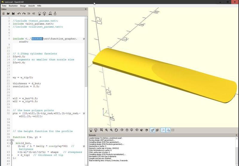Undo the last edit in the editor toolbar
This screenshot has width=239, height=166.
coord(19,14)
